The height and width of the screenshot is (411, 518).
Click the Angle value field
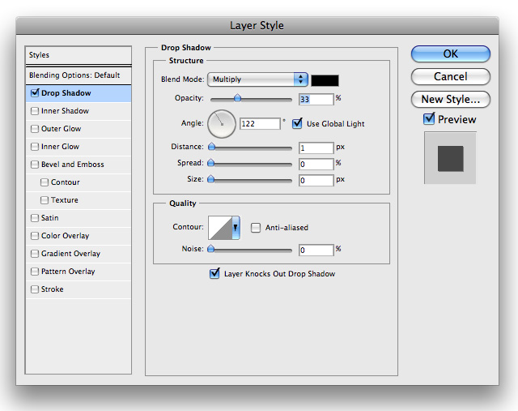click(260, 124)
